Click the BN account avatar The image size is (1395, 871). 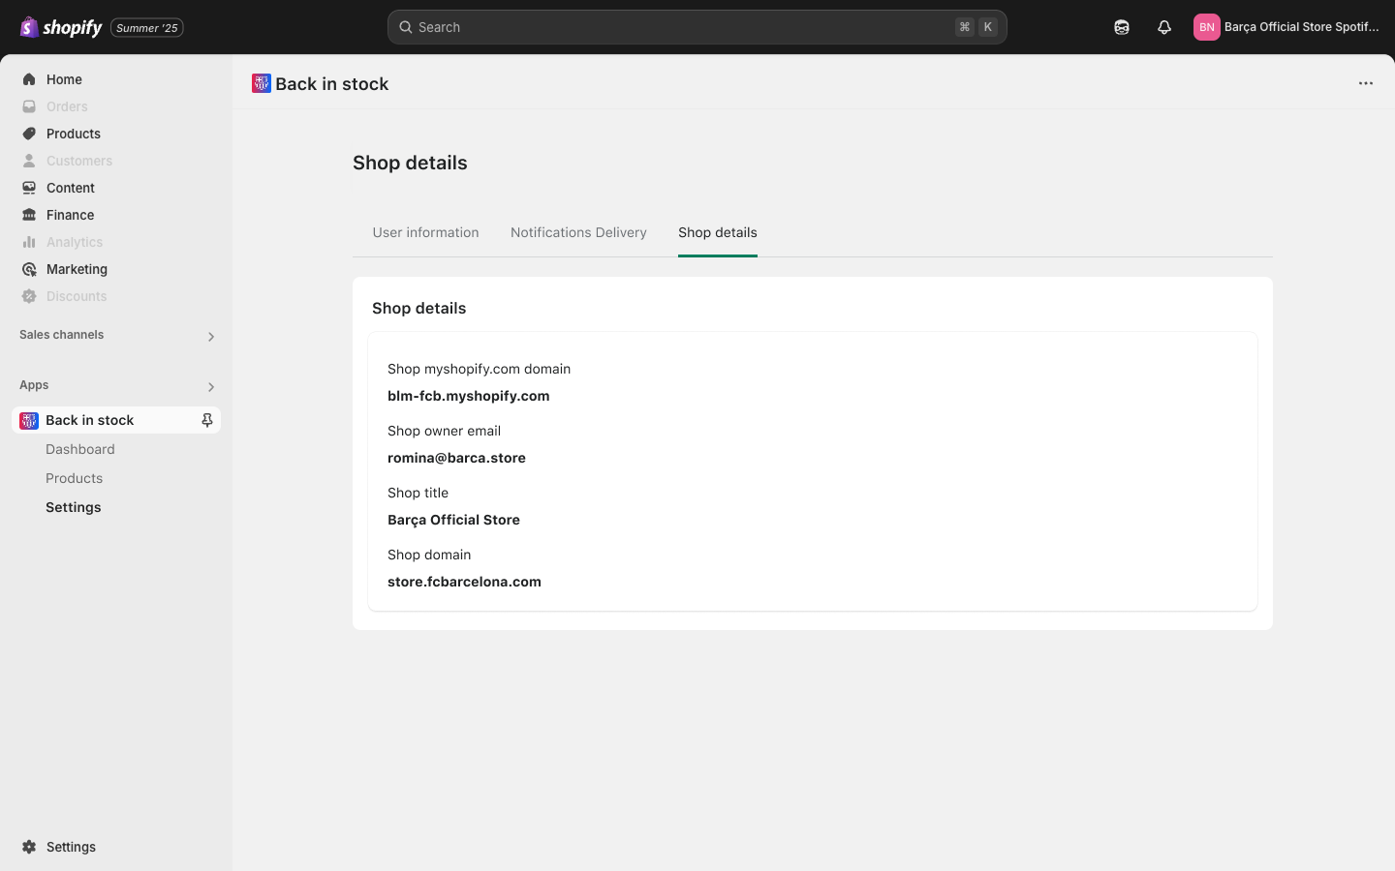click(1206, 27)
